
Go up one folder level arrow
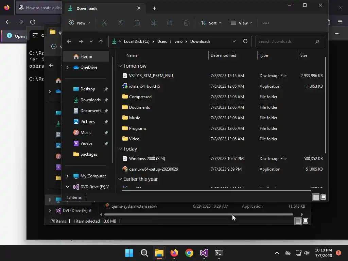101,41
